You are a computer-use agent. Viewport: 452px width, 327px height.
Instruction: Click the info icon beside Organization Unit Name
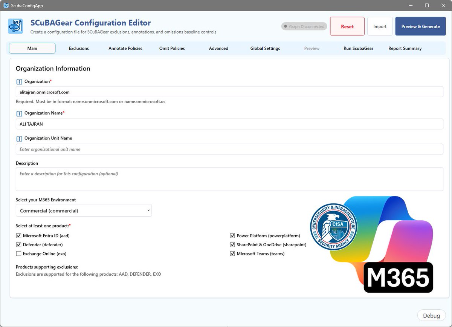pos(19,138)
